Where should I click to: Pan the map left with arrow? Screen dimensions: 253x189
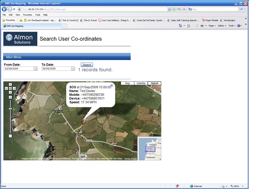(x=6, y=88)
